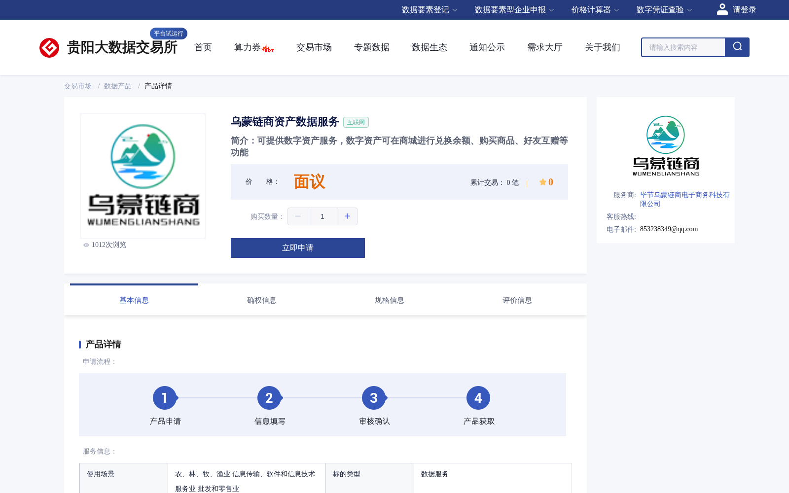Click 数据产品 breadcrumb link
The height and width of the screenshot is (493, 789).
pos(118,86)
